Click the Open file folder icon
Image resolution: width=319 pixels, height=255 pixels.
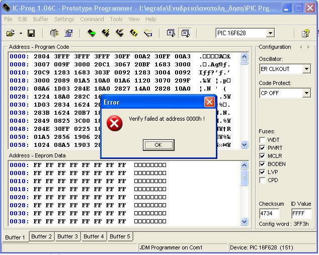pyautogui.click(x=10, y=33)
